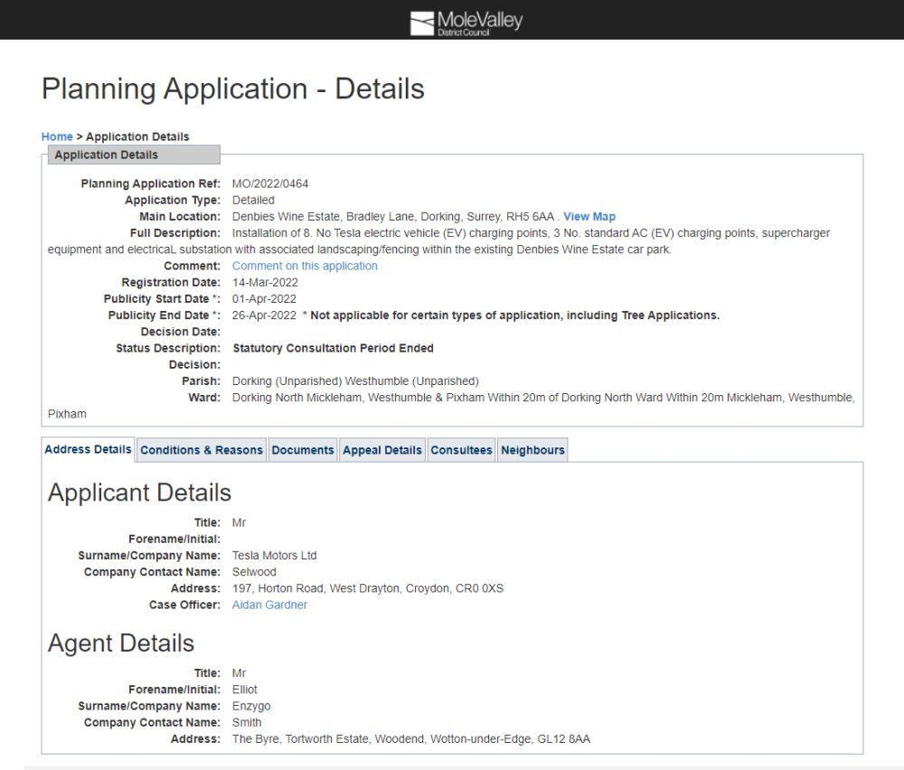Click the Agent Details heading
Screen dimensions: 904x770
(121, 643)
